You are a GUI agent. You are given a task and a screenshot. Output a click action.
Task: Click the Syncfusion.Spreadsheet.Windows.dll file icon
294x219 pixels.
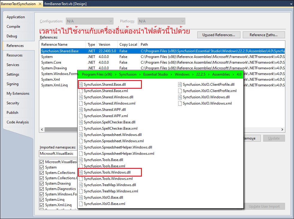pos(81,135)
